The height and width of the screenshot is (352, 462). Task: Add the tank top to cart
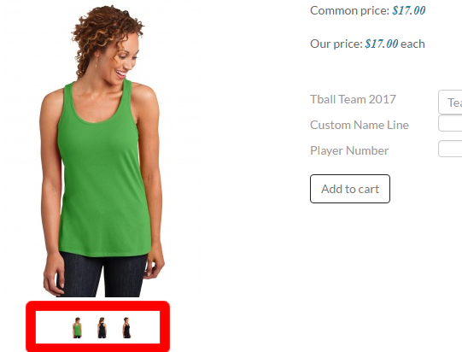click(x=350, y=189)
